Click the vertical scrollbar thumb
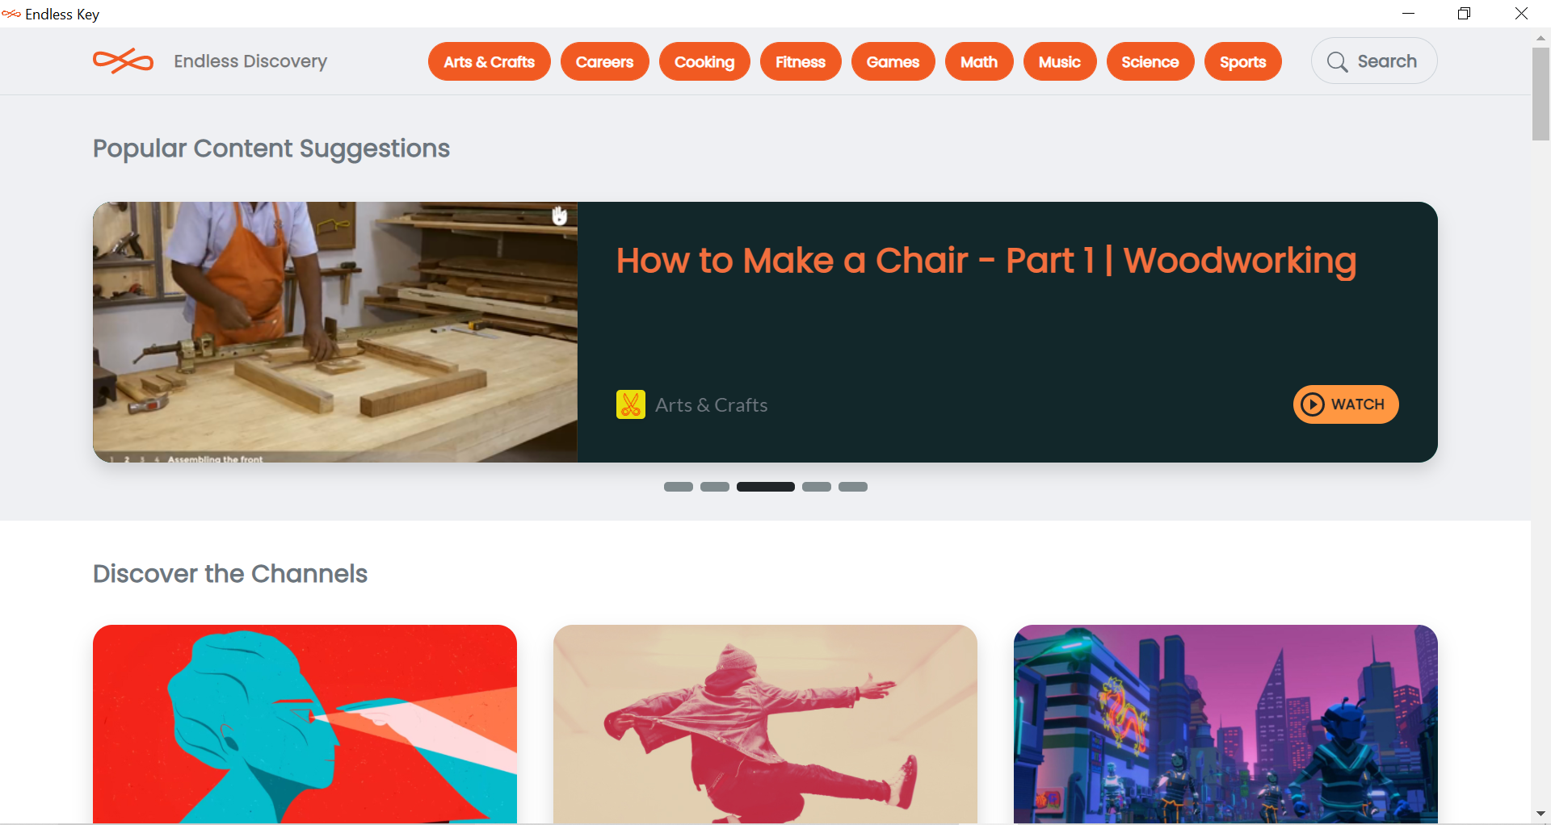 coord(1540,94)
